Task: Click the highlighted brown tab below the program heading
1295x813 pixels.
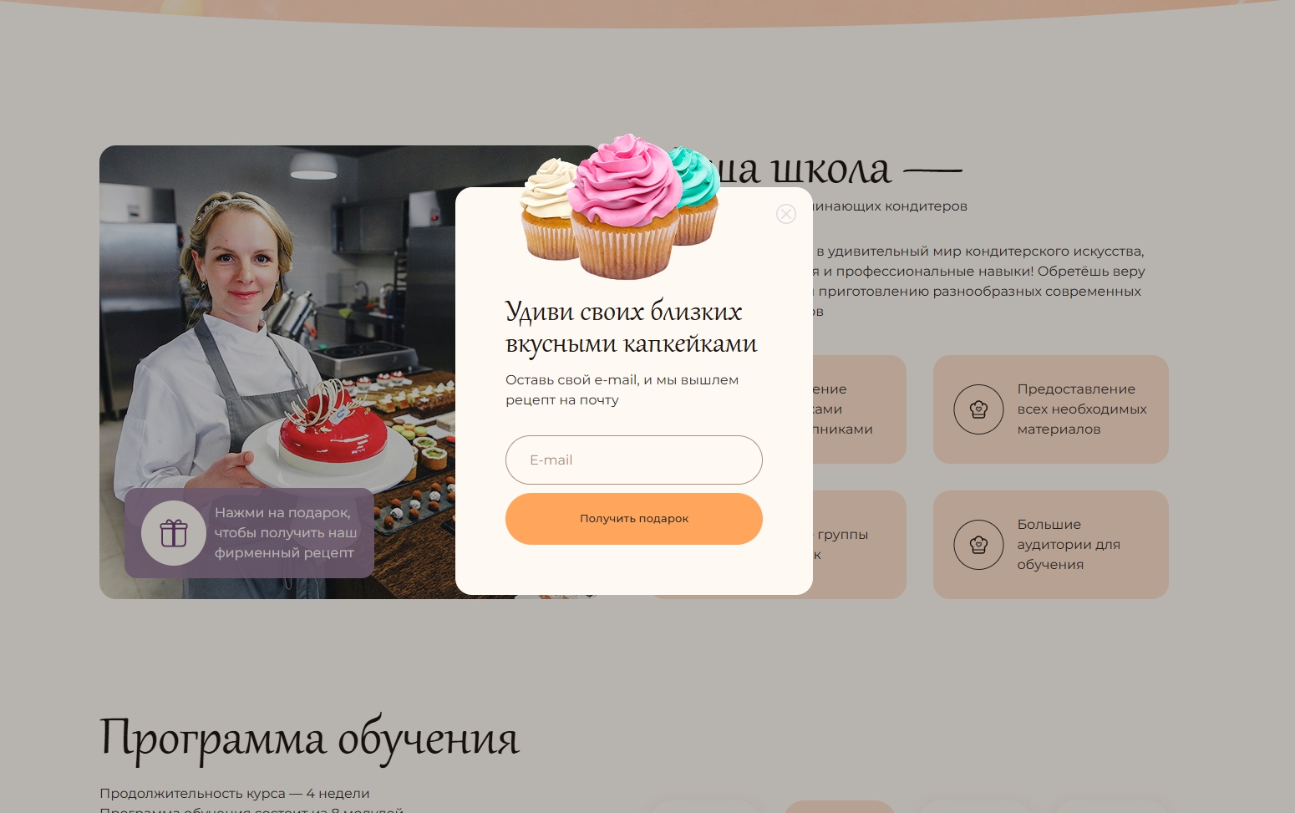Action: tap(840, 806)
